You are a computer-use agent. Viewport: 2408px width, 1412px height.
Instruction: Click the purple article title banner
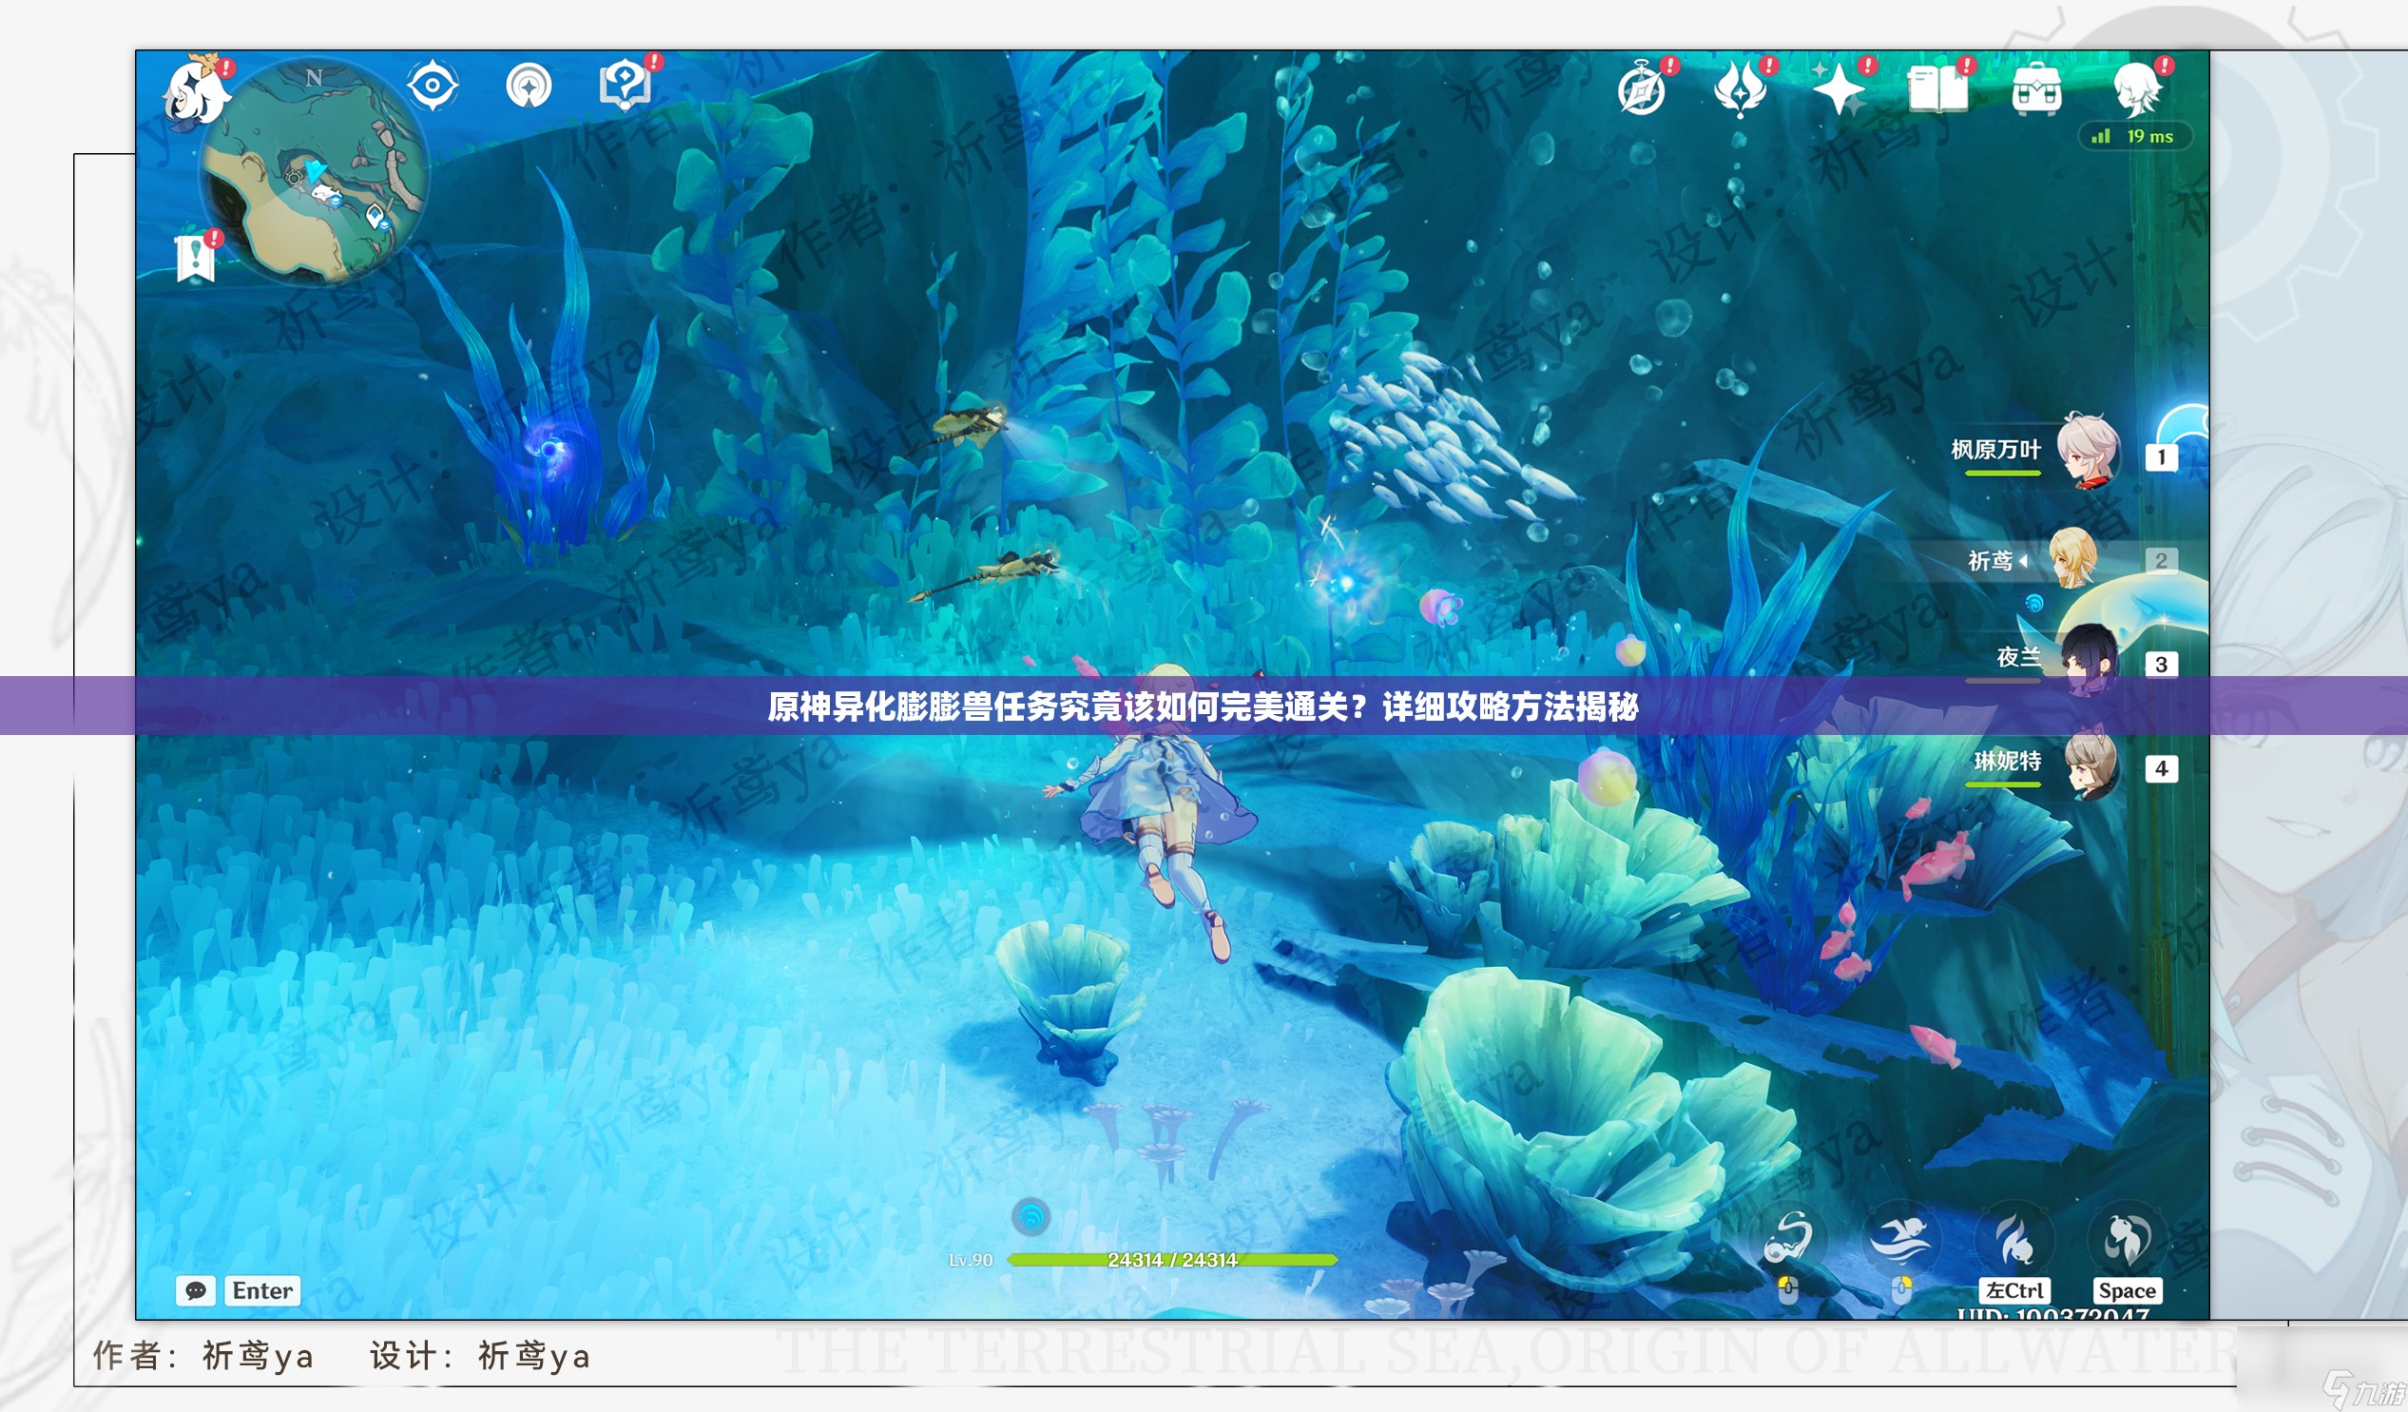coord(1202,706)
